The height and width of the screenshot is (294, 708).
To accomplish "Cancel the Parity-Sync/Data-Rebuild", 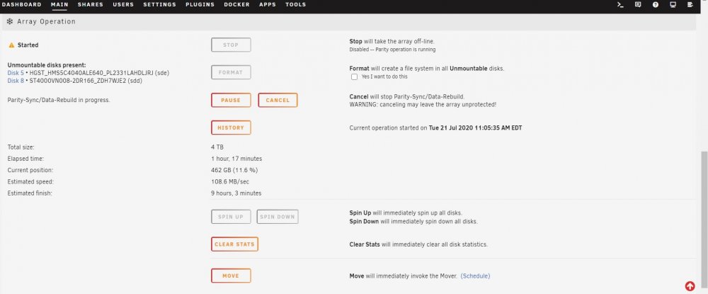I will (278, 101).
